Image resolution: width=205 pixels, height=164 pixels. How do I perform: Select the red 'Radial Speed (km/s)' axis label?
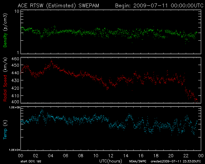5,79
